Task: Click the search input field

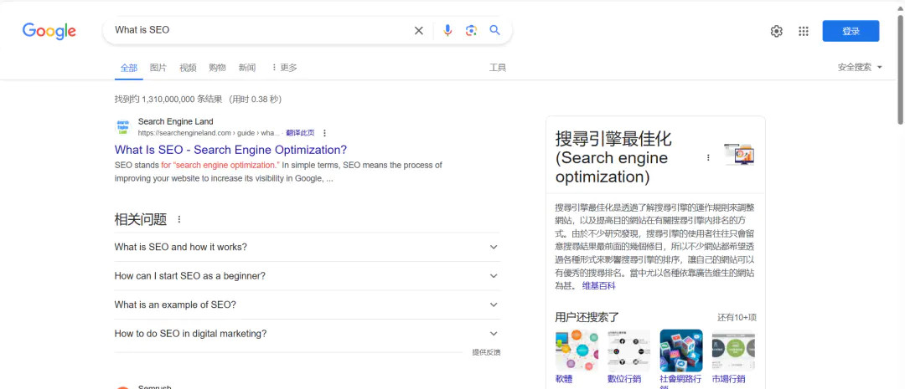Action: click(x=260, y=30)
